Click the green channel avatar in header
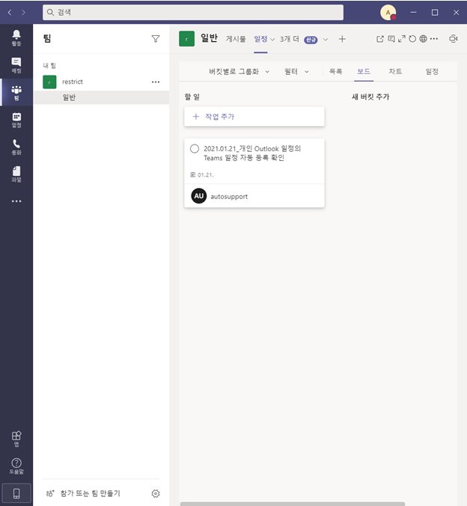 pos(186,39)
